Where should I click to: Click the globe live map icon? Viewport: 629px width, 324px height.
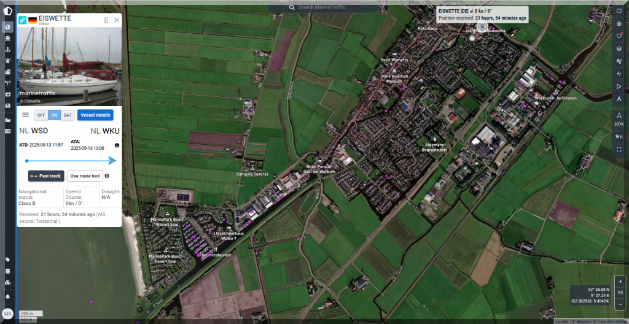click(7, 27)
